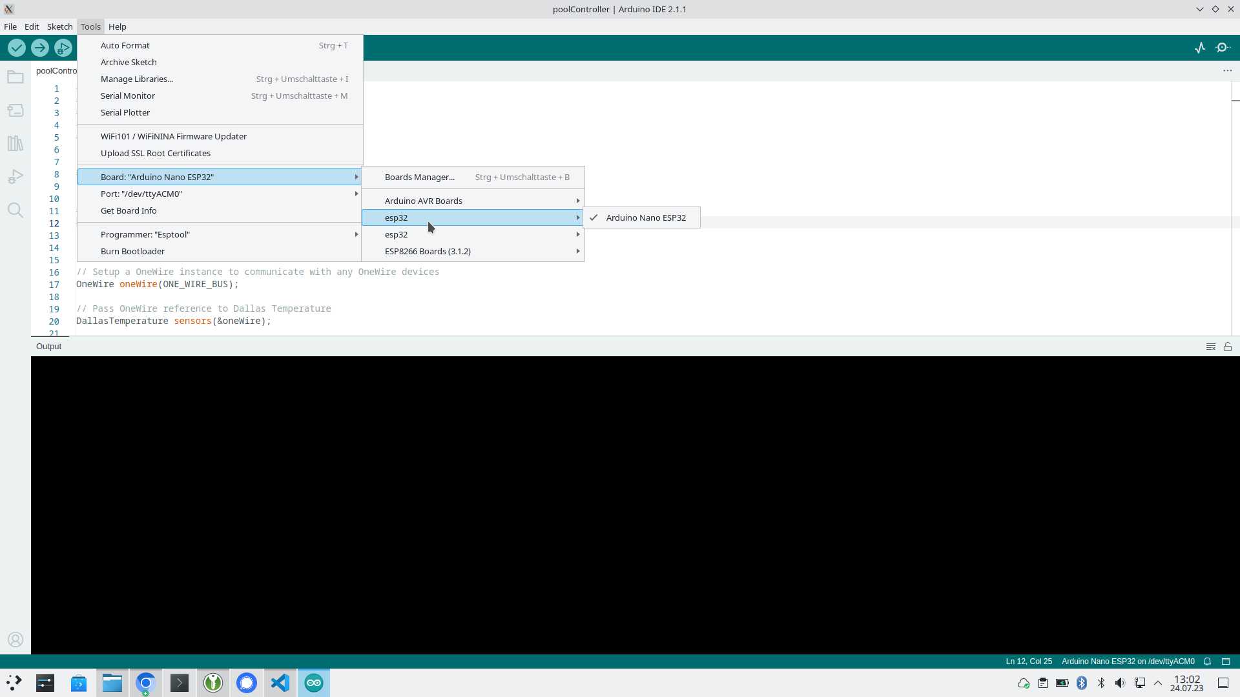This screenshot has height=697, width=1240.
Task: Open the Serial Plotter icon
Action: coord(1200,48)
